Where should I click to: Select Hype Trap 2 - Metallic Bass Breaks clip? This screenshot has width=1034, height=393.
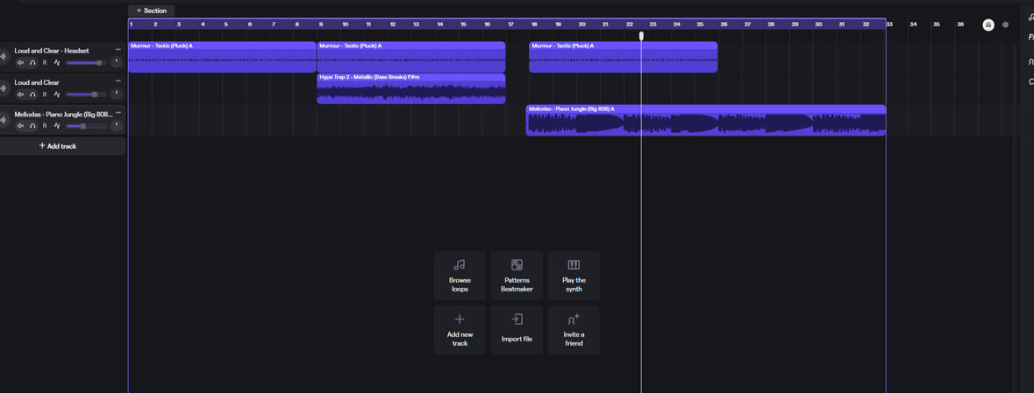click(411, 89)
